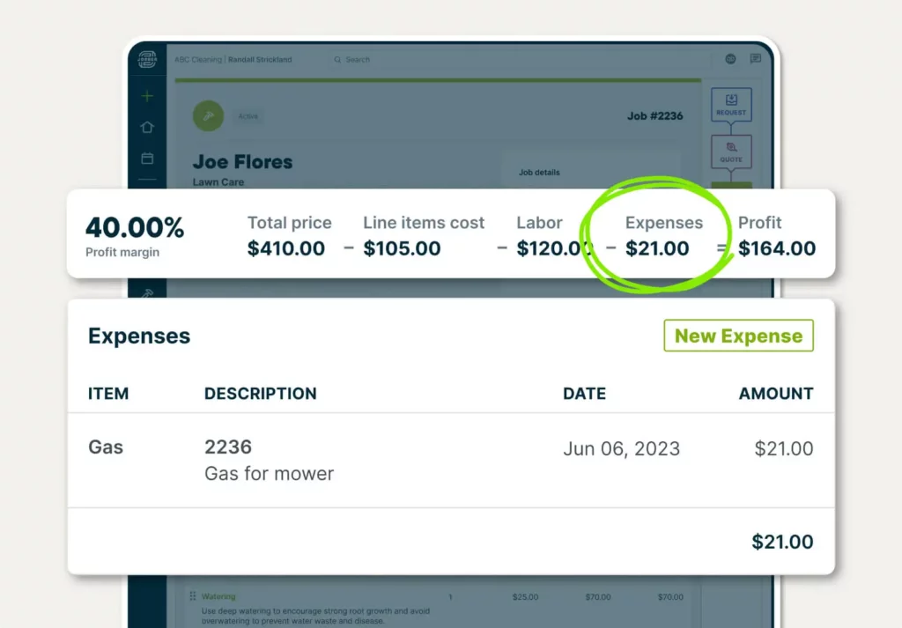Click the green plus Create icon in sidebar
The height and width of the screenshot is (628, 902).
(x=147, y=96)
